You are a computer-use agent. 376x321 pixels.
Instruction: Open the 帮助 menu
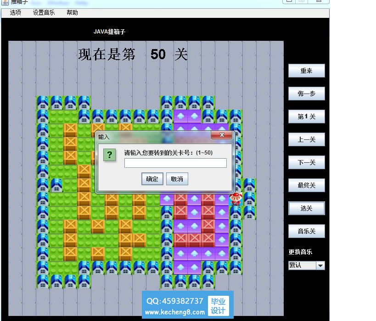pyautogui.click(x=72, y=12)
